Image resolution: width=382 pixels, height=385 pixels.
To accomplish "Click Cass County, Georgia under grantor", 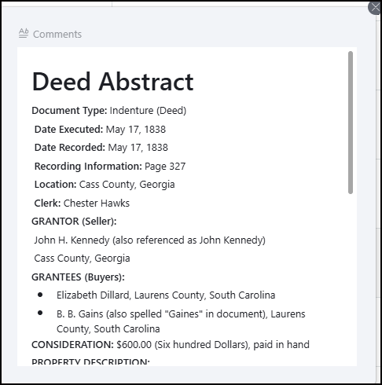I will tap(82, 258).
